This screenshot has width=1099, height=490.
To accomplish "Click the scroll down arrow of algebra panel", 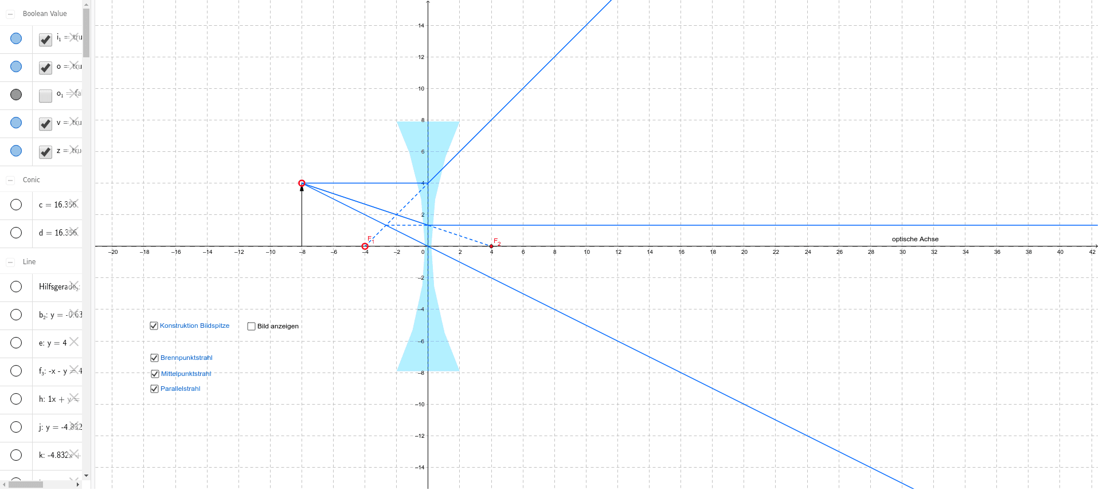I will click(x=87, y=475).
